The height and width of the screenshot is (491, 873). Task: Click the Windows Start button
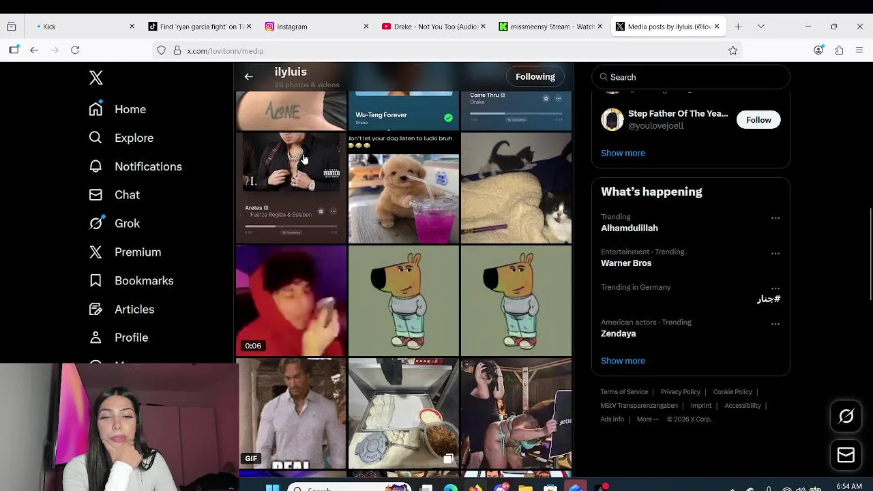coord(272,488)
